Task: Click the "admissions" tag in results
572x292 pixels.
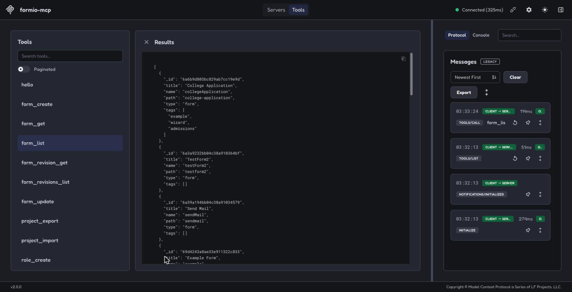Action: (182, 129)
